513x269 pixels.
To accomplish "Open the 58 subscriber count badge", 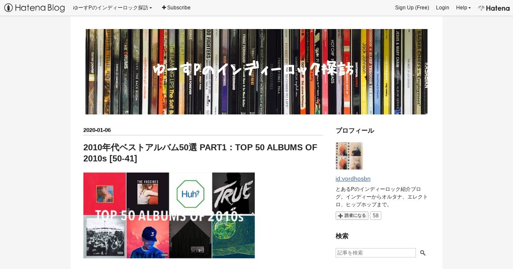I will pos(376,216).
